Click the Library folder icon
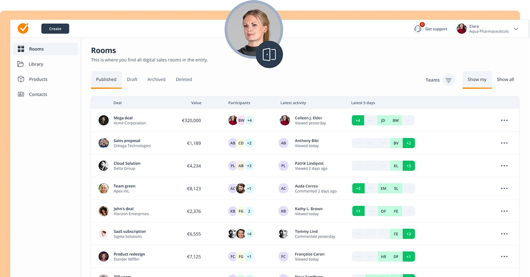The width and height of the screenshot is (530, 277). coord(21,64)
